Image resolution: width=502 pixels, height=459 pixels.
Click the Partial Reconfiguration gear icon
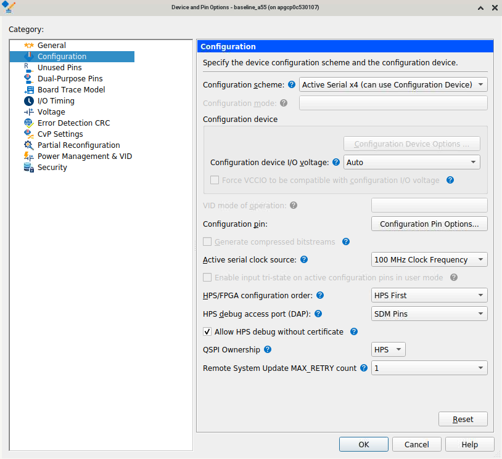29,145
